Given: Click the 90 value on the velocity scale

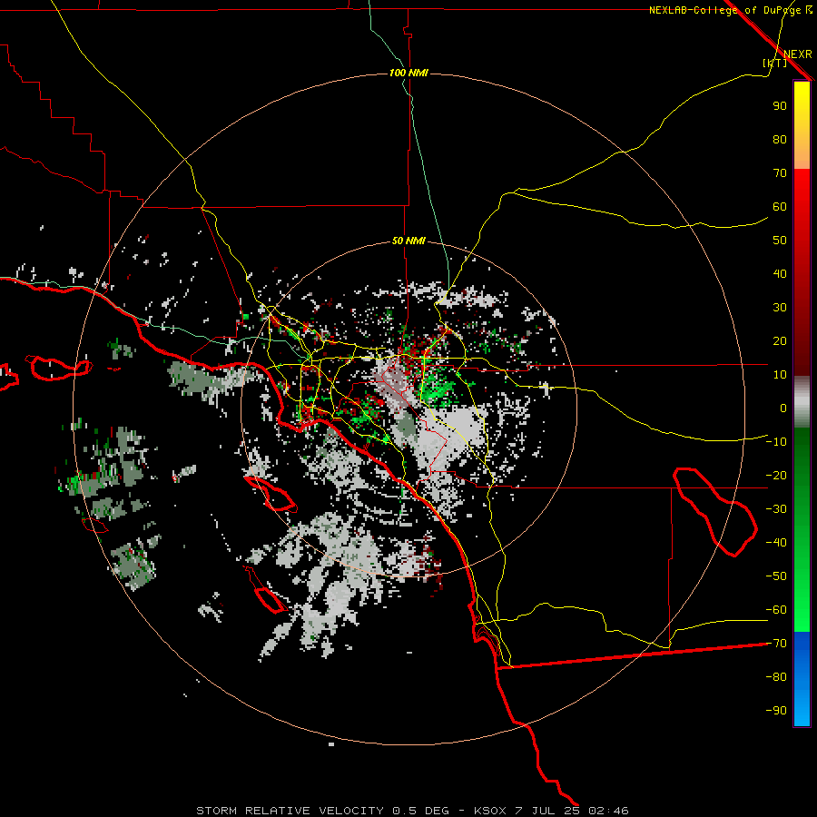Looking at the screenshot, I should coord(780,106).
